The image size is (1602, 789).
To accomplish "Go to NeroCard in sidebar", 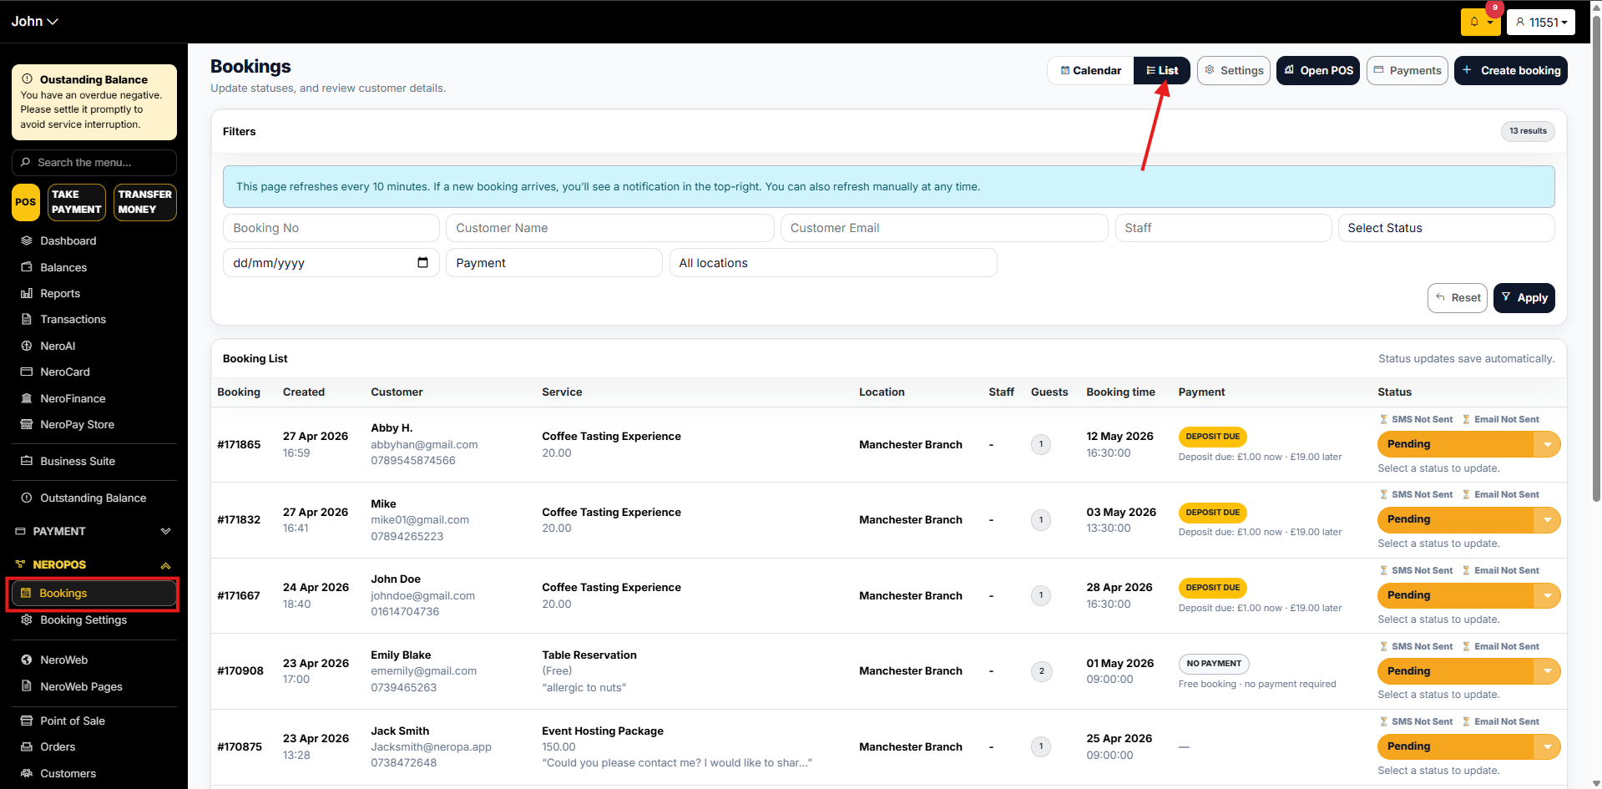I will pyautogui.click(x=64, y=372).
